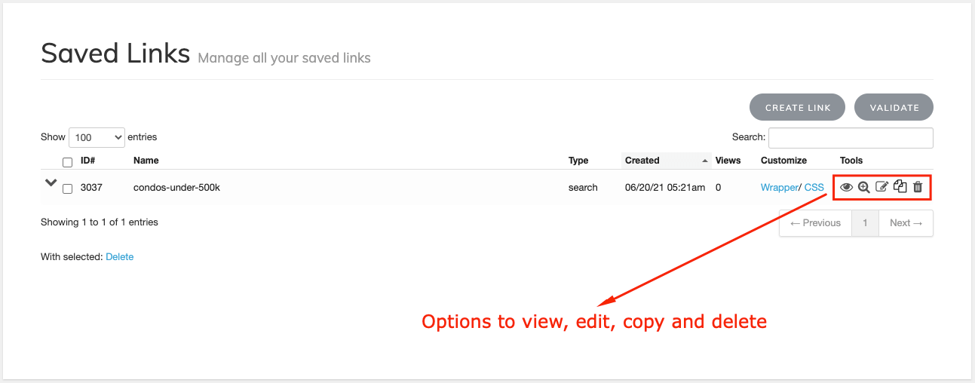Click the magnifier preview icon

(864, 188)
